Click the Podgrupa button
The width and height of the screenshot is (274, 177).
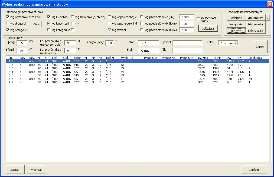pos(236,18)
